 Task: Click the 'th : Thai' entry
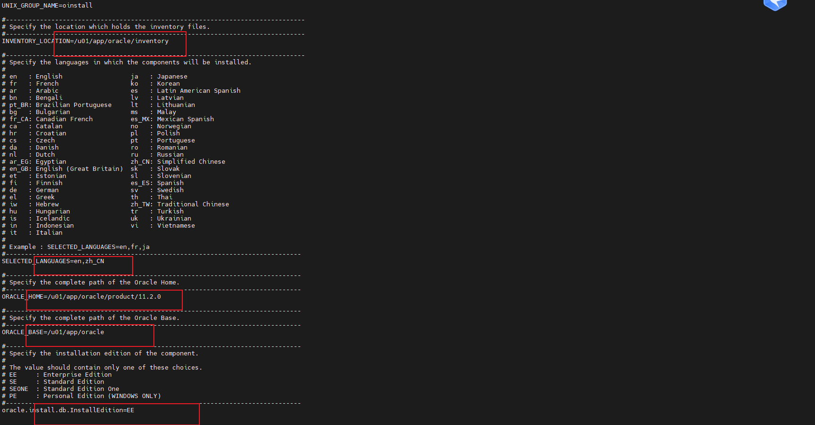152,197
